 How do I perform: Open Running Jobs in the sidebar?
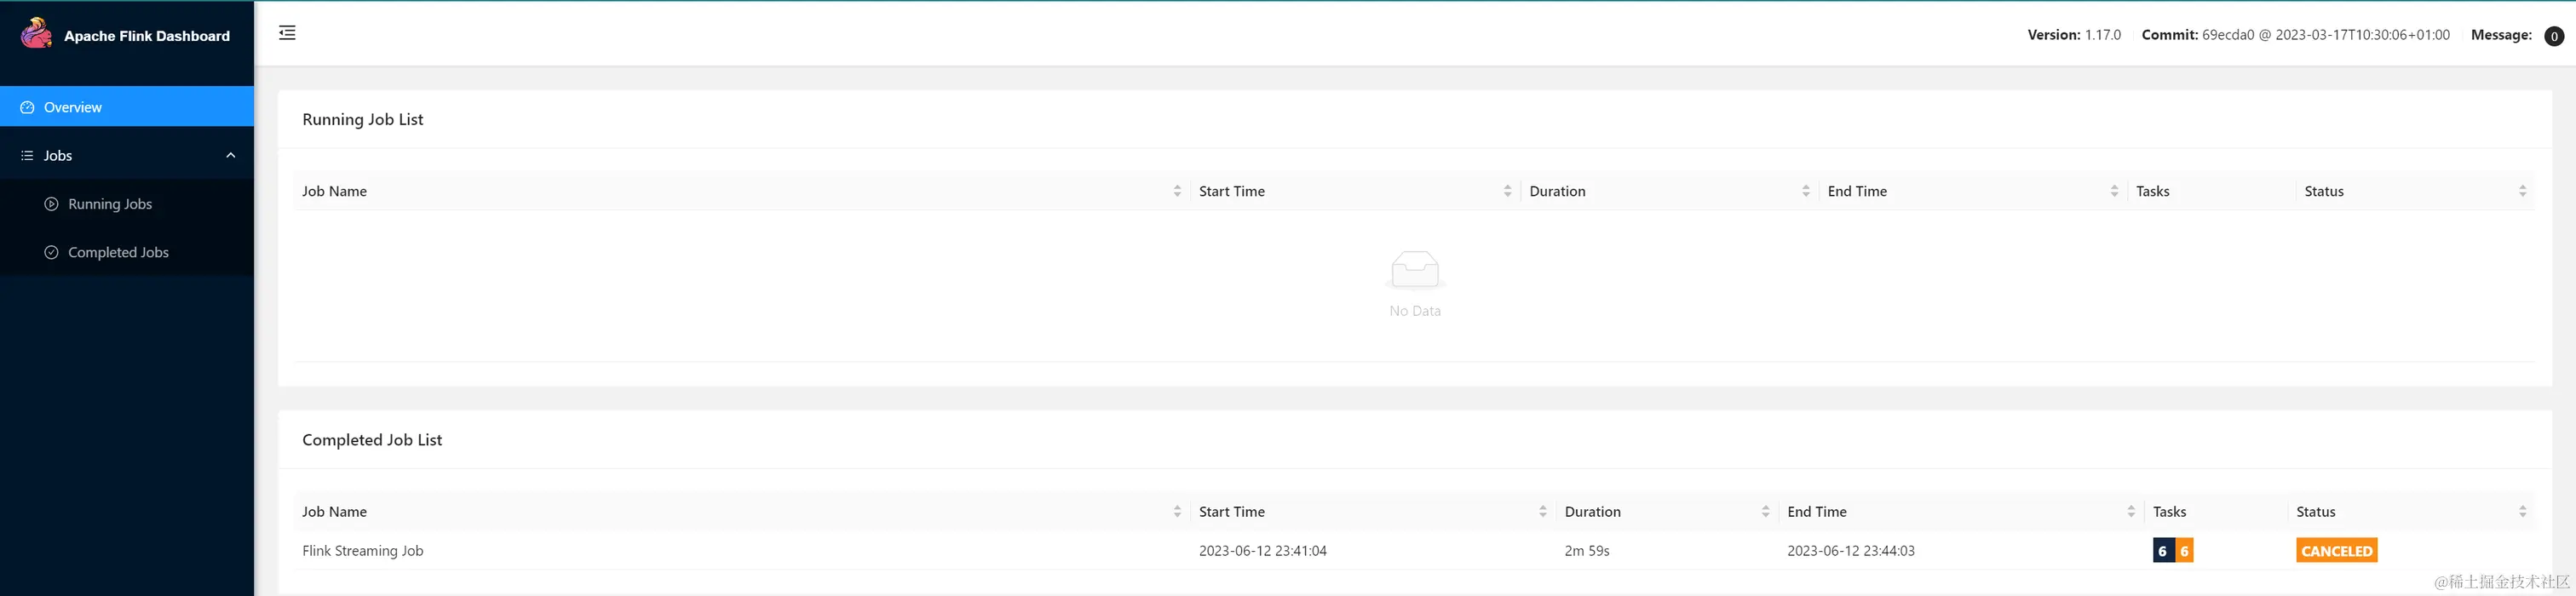coord(127,204)
